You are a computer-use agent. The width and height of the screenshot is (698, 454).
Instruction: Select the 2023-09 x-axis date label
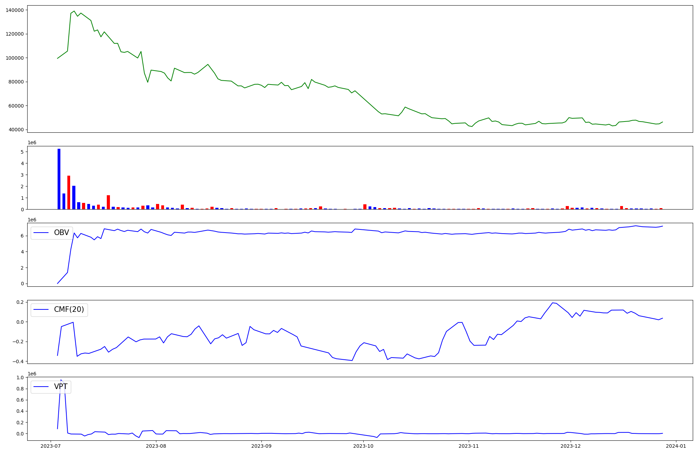point(261,446)
